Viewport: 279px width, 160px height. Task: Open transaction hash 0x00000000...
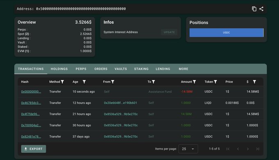[31, 92]
